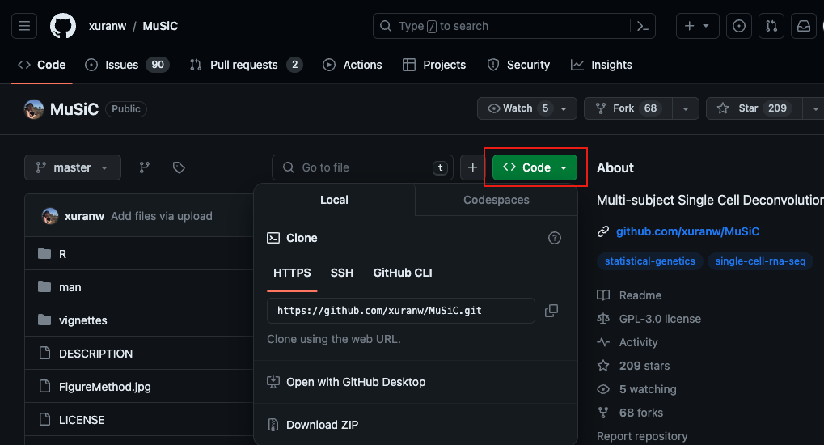Open the Readme link in About

pyautogui.click(x=640, y=295)
